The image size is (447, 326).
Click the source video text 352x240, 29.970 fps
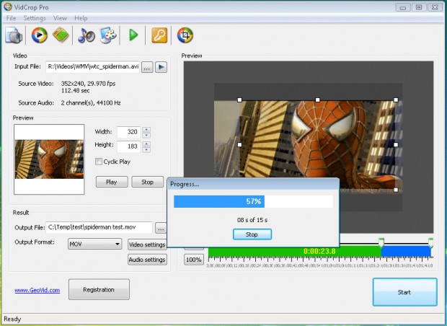click(x=88, y=84)
